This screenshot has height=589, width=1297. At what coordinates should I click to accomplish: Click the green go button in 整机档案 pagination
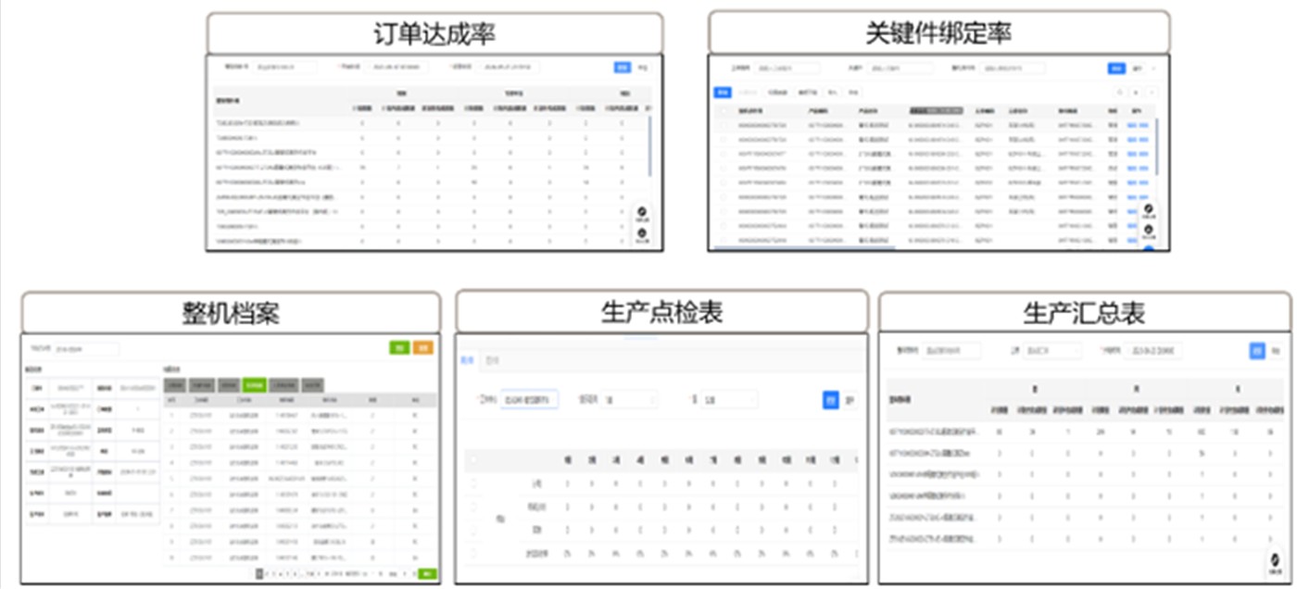[427, 573]
